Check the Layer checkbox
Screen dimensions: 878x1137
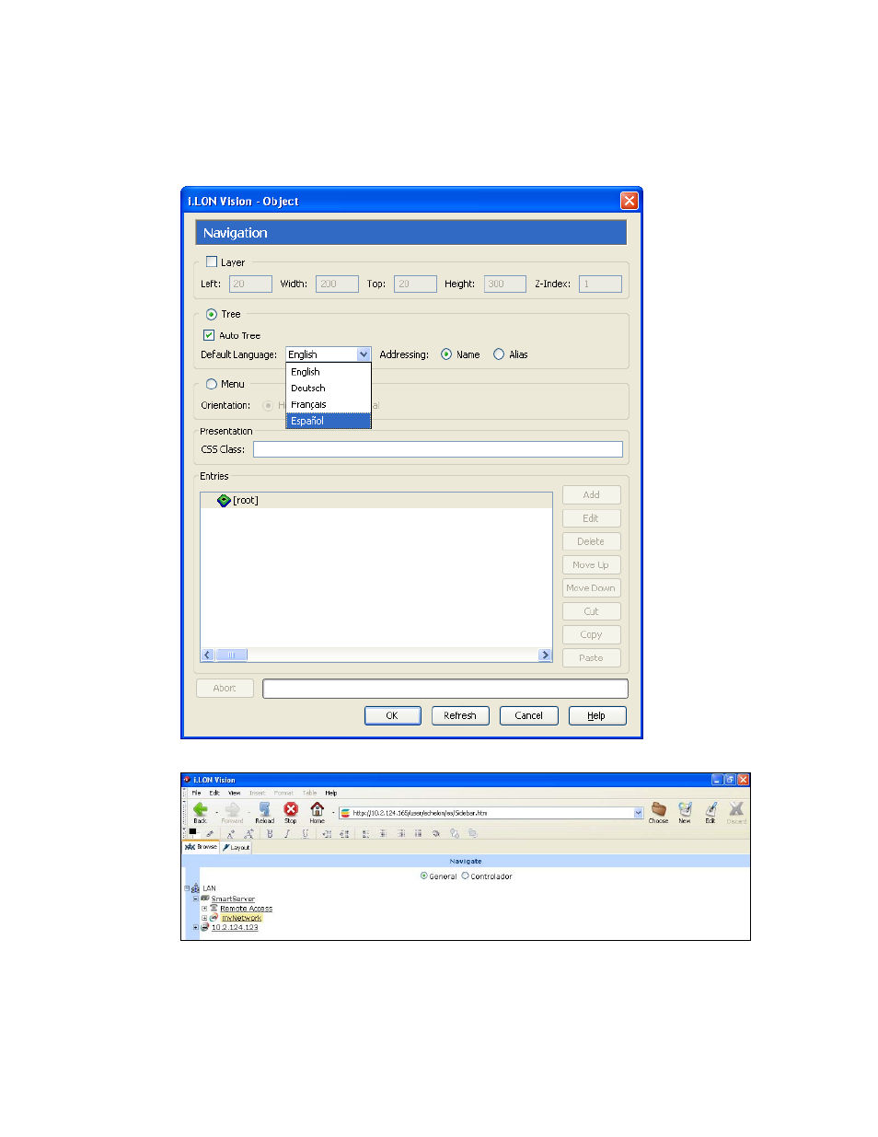pyautogui.click(x=212, y=261)
